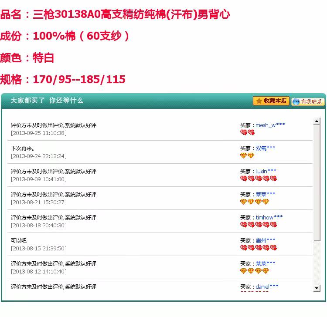Image resolution: width=327 pixels, height=317 pixels.
Task: Click the timestamp 2013-09-24 22:12:24
Action: [x=39, y=156]
